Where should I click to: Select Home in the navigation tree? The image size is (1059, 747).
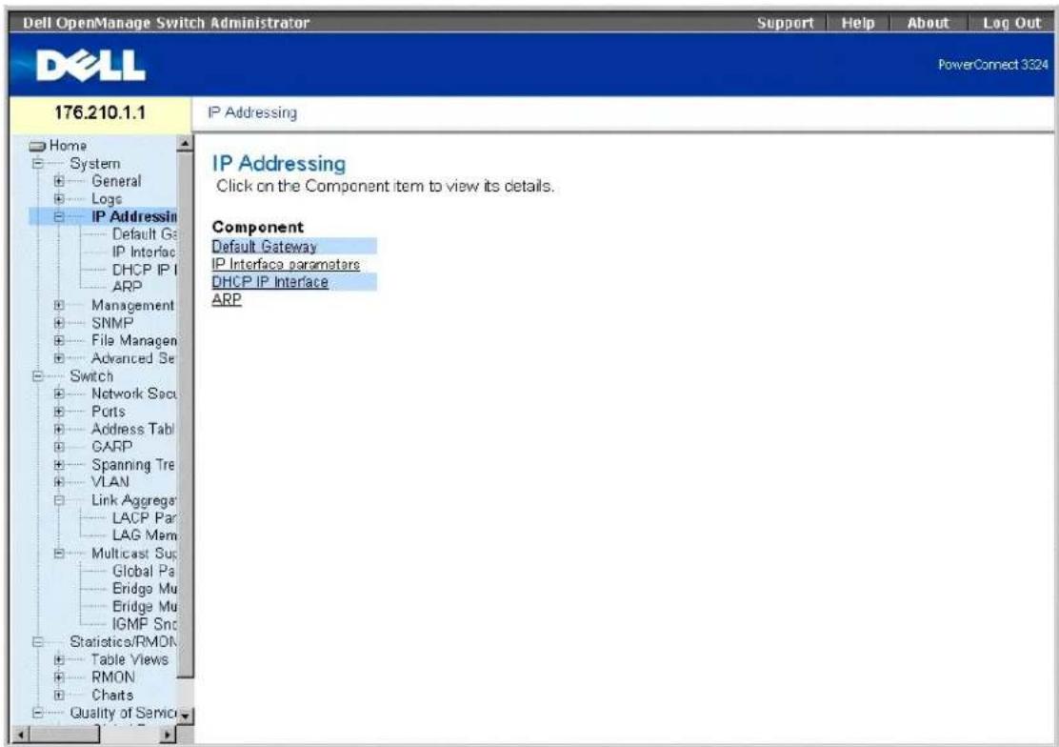point(68,146)
